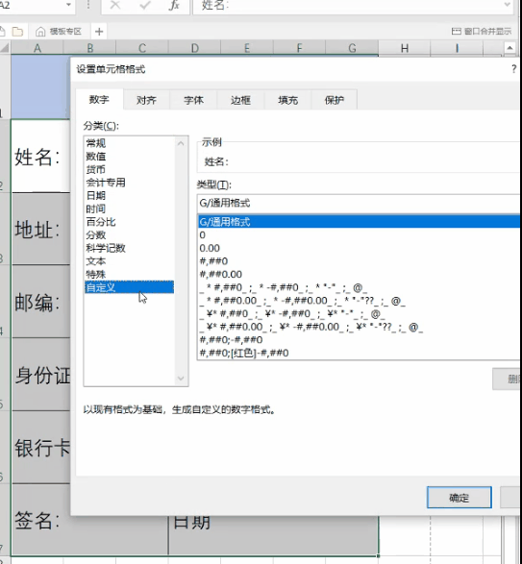Select 分数 category
This screenshot has width=522, height=564.
[129, 234]
